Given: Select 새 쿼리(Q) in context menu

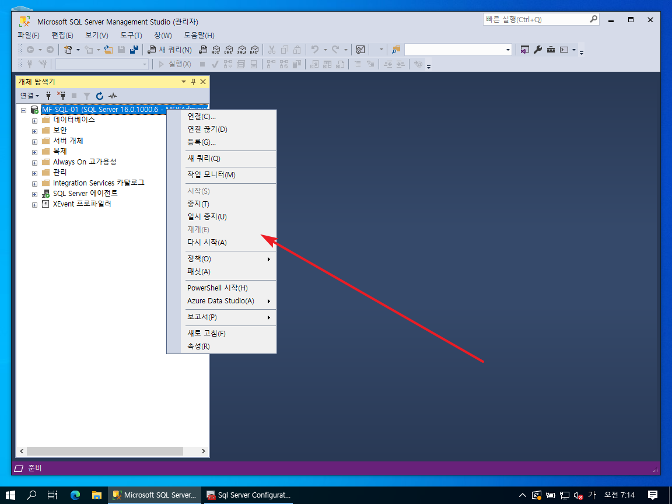Looking at the screenshot, I should pos(222,159).
